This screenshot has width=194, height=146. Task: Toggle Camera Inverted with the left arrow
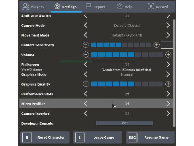(x=86, y=114)
